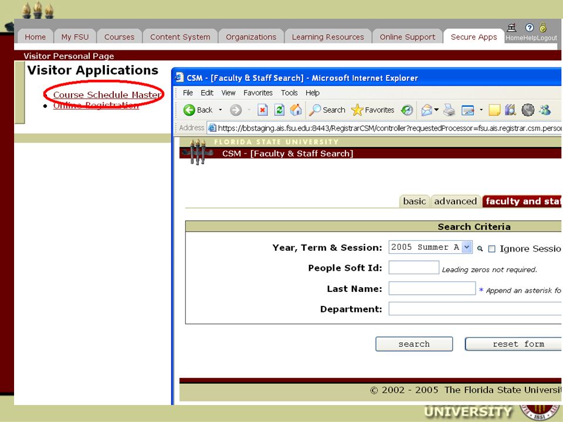
Task: Open the History icon in IE toolbar
Action: (x=407, y=110)
